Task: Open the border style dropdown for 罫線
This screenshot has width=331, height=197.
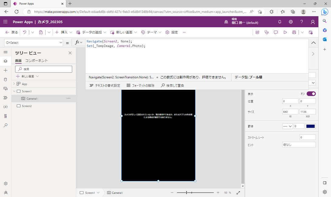Action: click(287, 126)
